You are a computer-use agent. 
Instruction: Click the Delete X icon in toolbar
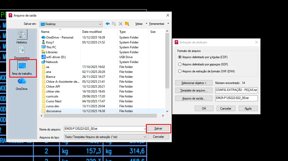click(x=120, y=24)
